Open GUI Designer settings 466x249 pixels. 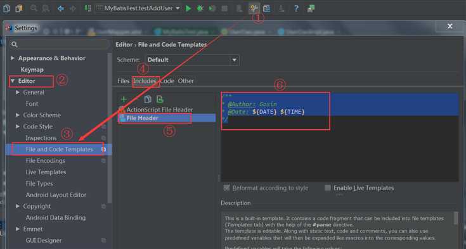tap(43, 240)
